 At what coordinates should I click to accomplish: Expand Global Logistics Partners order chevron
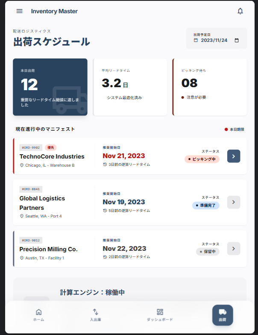click(x=234, y=202)
